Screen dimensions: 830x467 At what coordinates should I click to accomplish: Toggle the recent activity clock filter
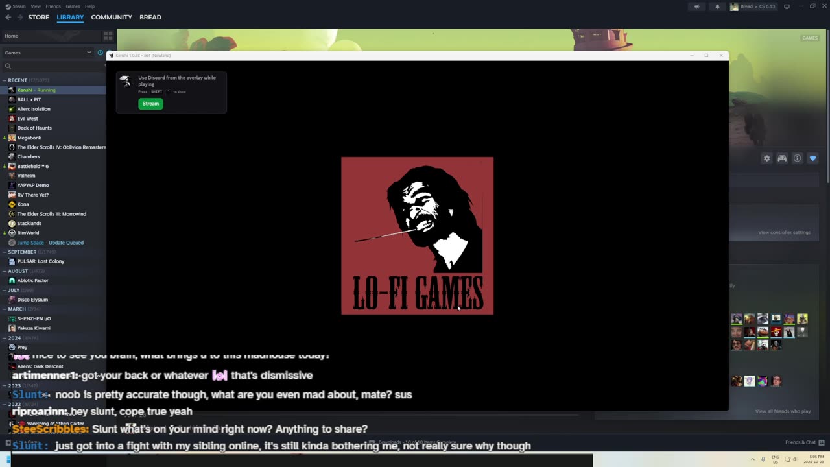(100, 53)
